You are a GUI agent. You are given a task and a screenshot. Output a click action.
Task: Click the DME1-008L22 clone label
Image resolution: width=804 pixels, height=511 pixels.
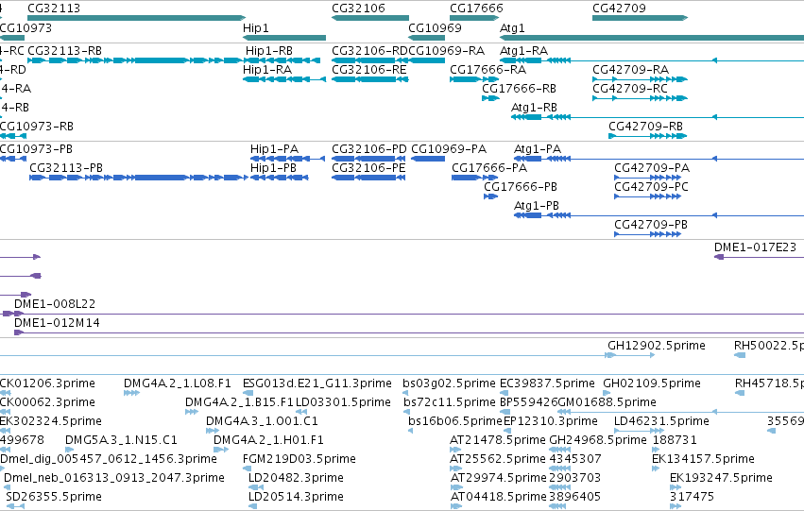(55, 304)
